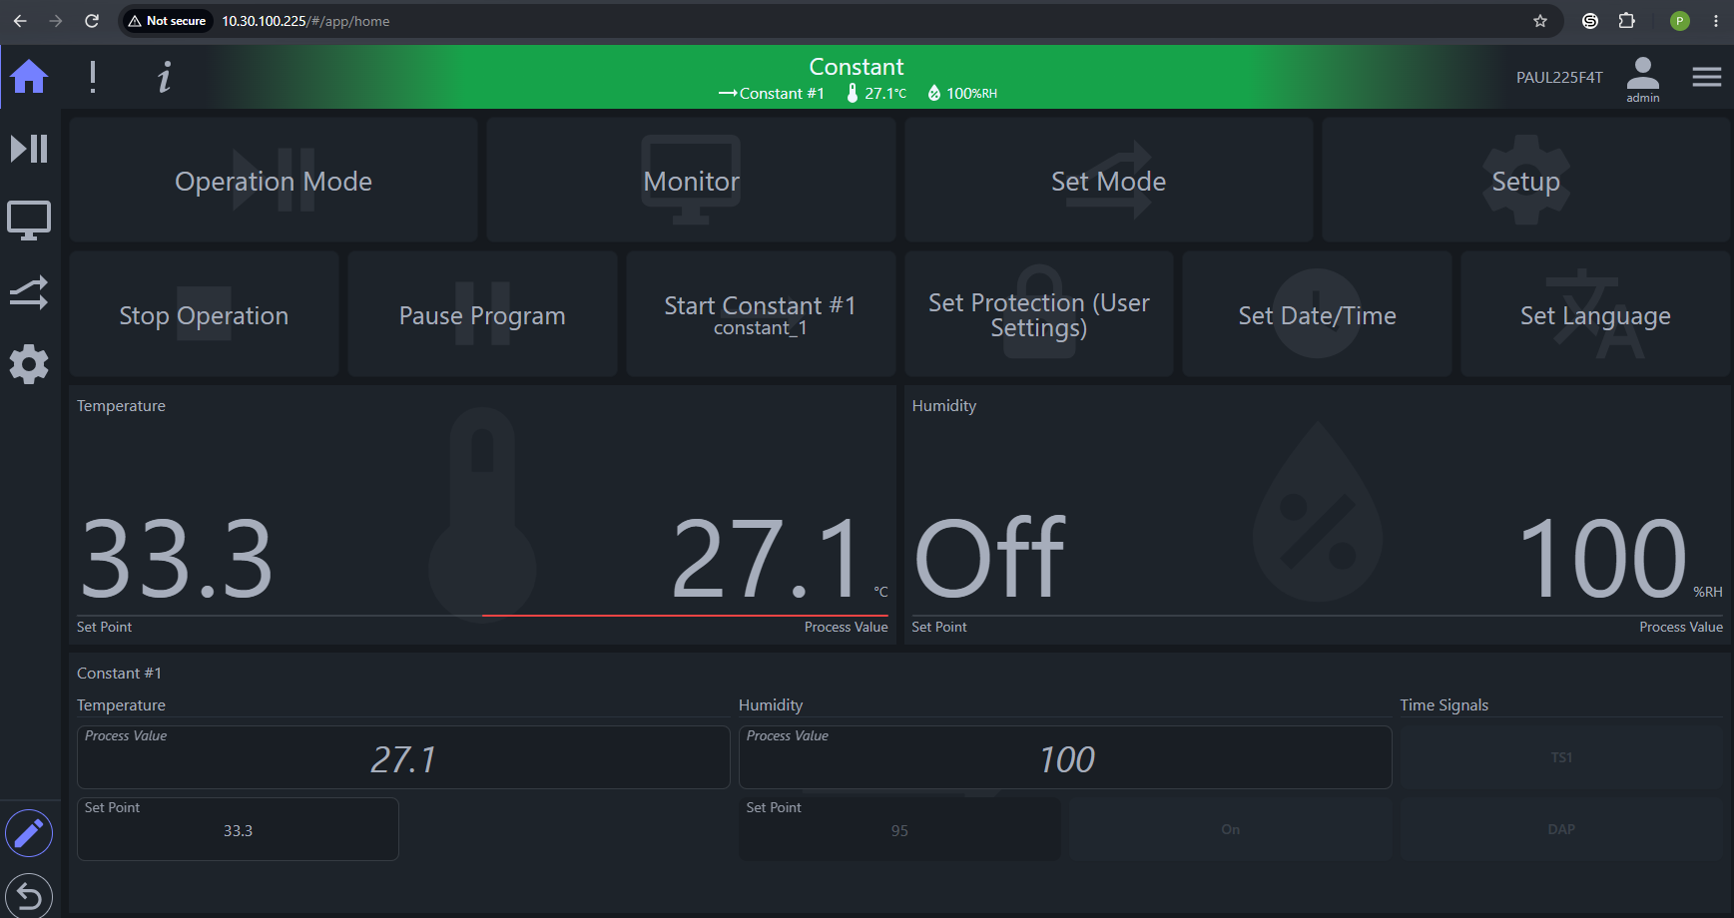Click the set mode arrows sidebar icon
The image size is (1734, 918).
point(29,292)
